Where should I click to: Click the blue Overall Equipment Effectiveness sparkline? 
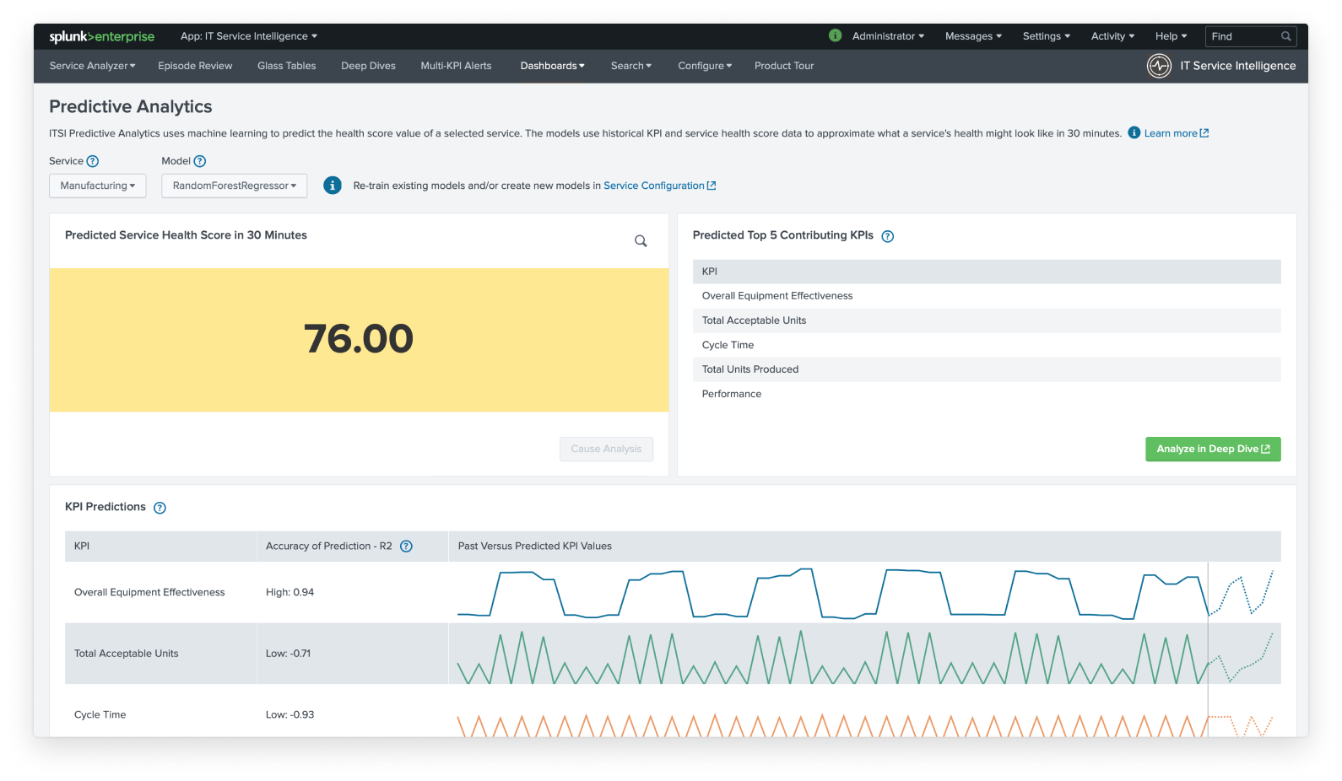point(865,593)
